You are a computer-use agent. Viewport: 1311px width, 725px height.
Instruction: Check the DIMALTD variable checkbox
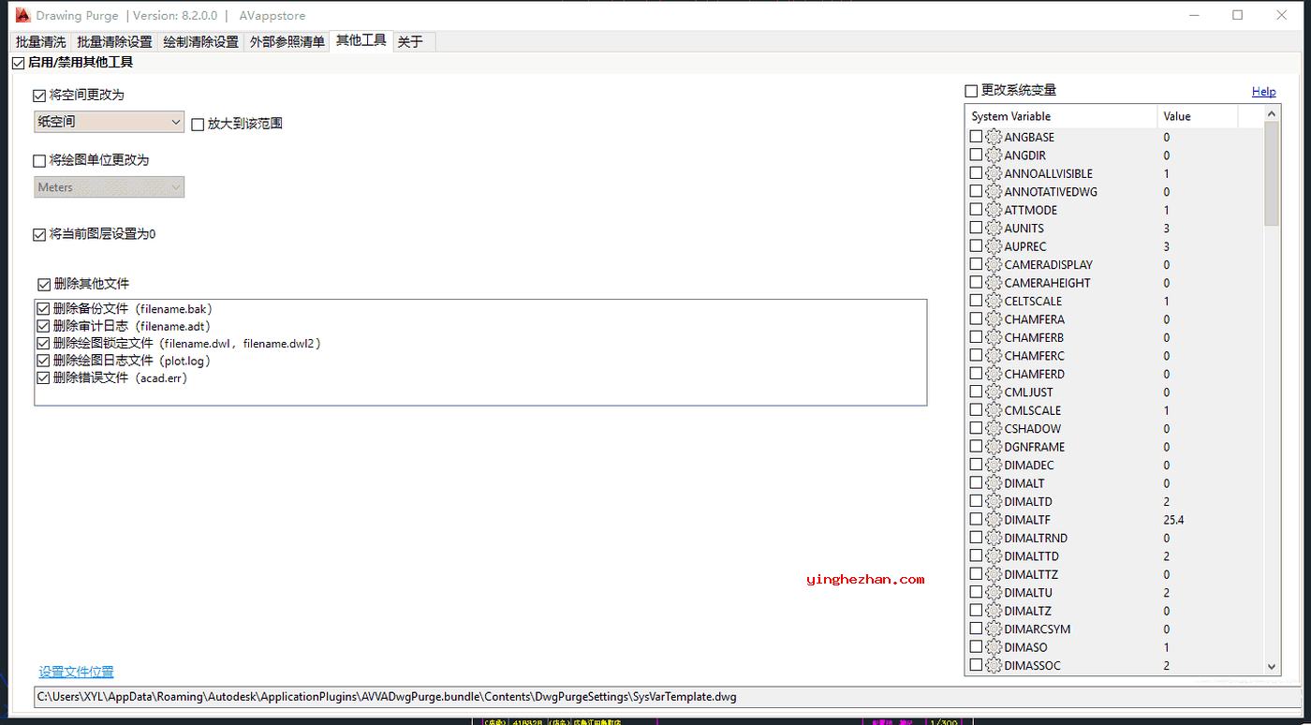tap(976, 502)
